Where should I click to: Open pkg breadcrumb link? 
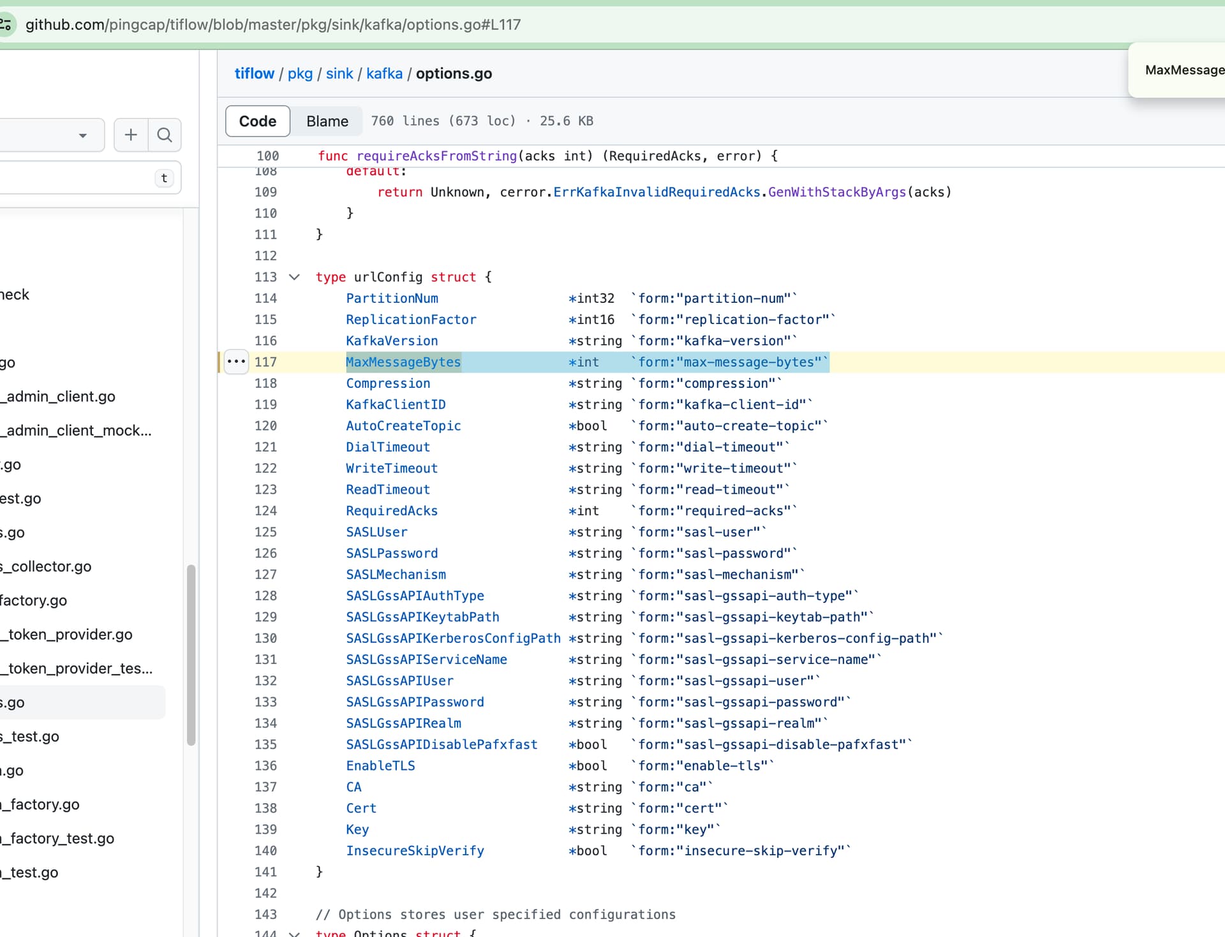coord(300,73)
